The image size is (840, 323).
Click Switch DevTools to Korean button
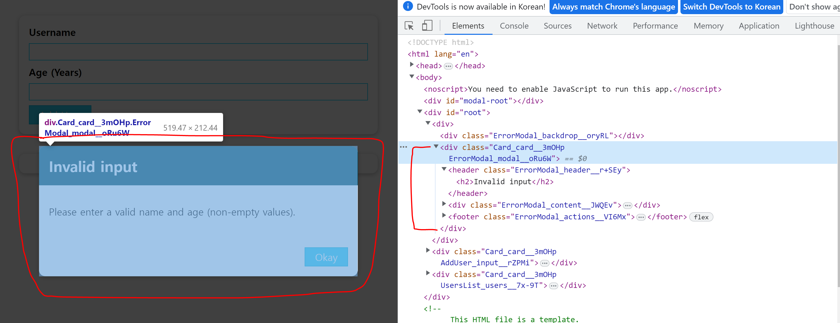tap(731, 7)
